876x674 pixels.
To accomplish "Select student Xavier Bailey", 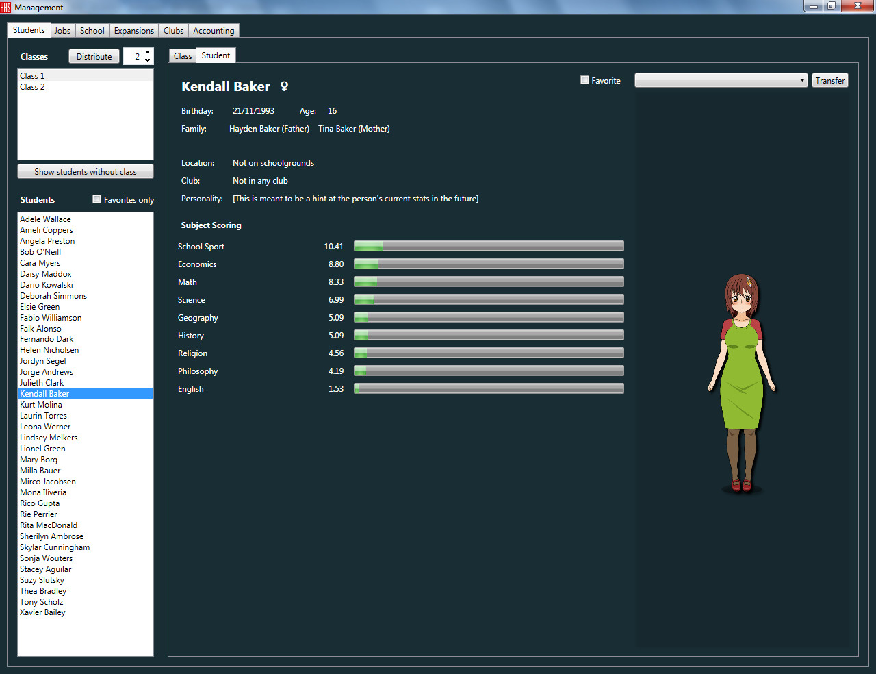I will [x=86, y=612].
